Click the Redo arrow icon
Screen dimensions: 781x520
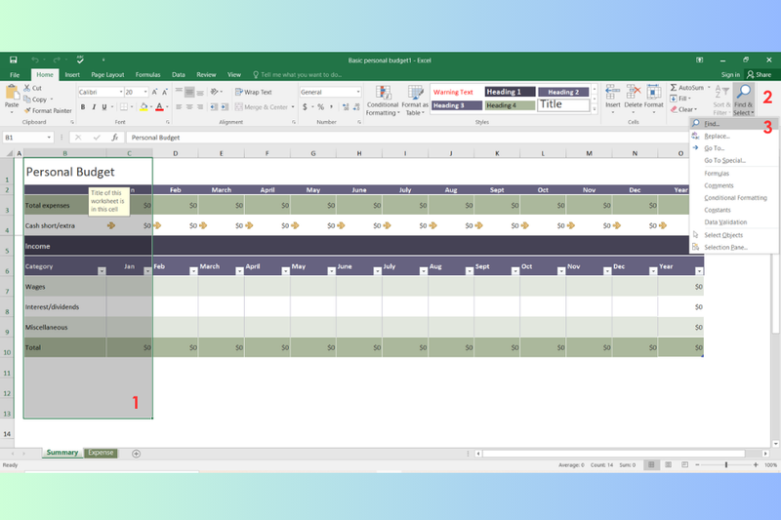[57, 60]
